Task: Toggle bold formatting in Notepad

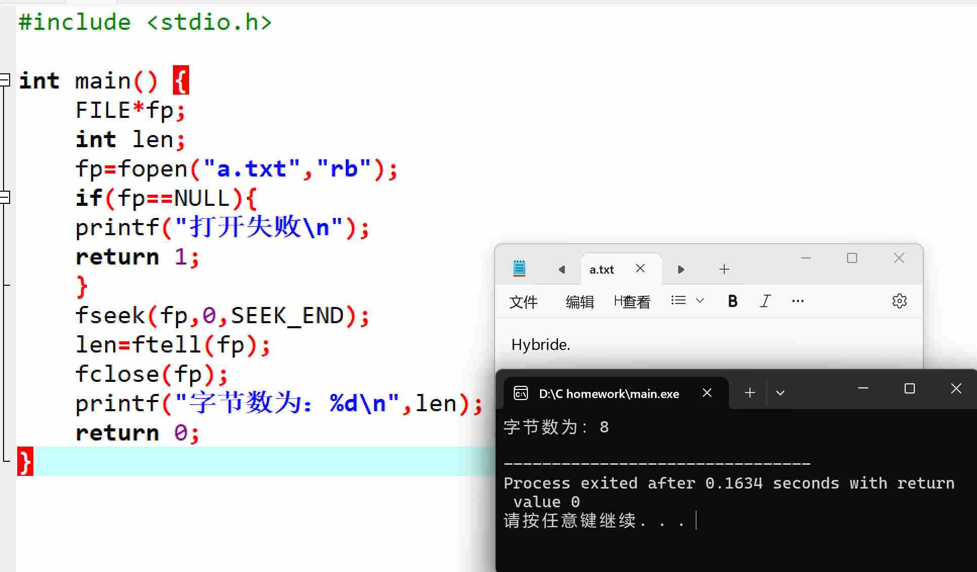Action: tap(732, 301)
